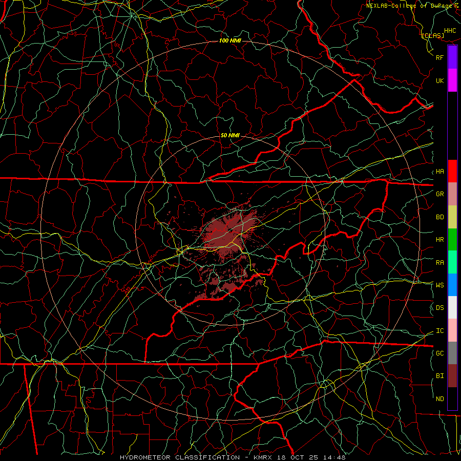
Task: Click the DS white color swatch
Action: pos(452,307)
